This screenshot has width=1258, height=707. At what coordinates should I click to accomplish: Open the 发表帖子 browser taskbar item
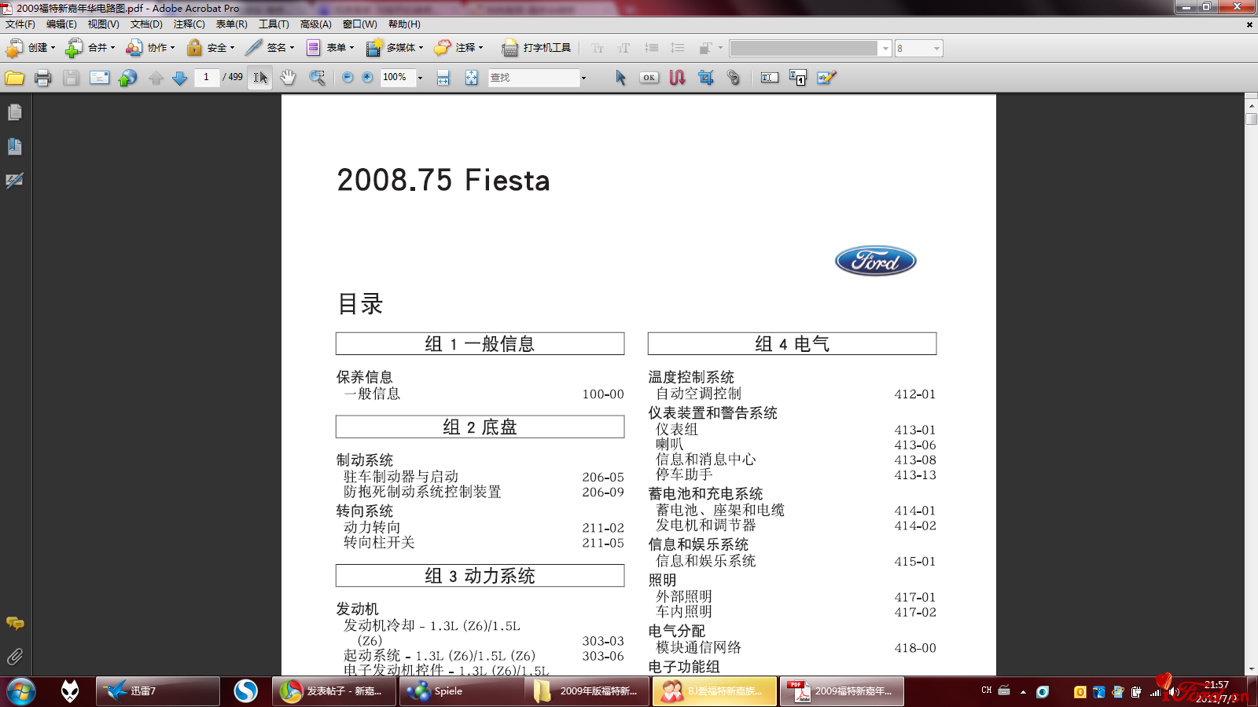334,691
